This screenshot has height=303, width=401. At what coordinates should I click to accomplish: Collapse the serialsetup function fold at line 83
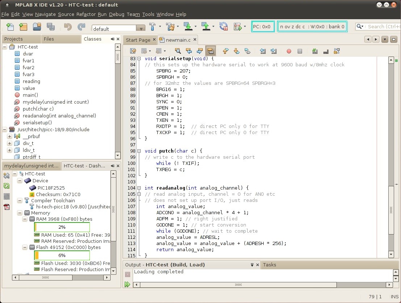pyautogui.click(x=139, y=59)
